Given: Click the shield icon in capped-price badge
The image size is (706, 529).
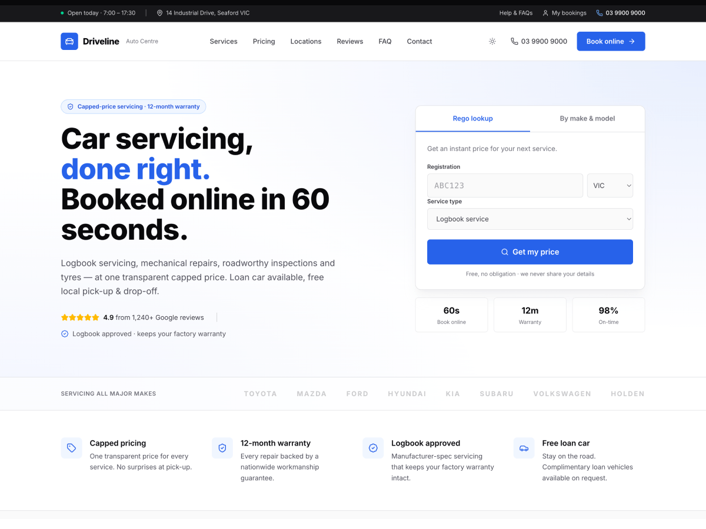Looking at the screenshot, I should (x=71, y=106).
